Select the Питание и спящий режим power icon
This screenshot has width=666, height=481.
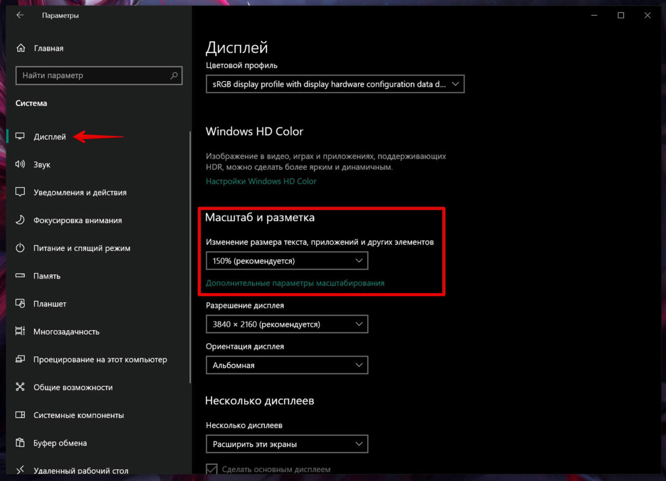[21, 248]
